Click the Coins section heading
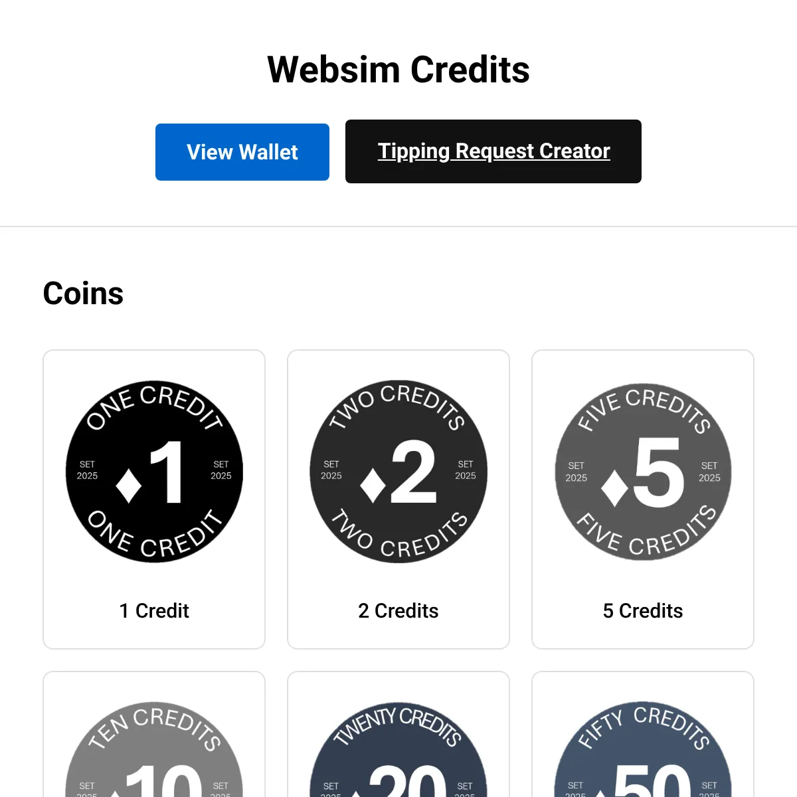Image resolution: width=797 pixels, height=797 pixels. point(82,293)
